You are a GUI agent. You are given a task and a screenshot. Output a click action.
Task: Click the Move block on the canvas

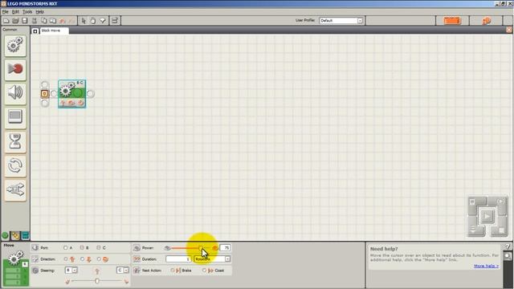coord(72,94)
